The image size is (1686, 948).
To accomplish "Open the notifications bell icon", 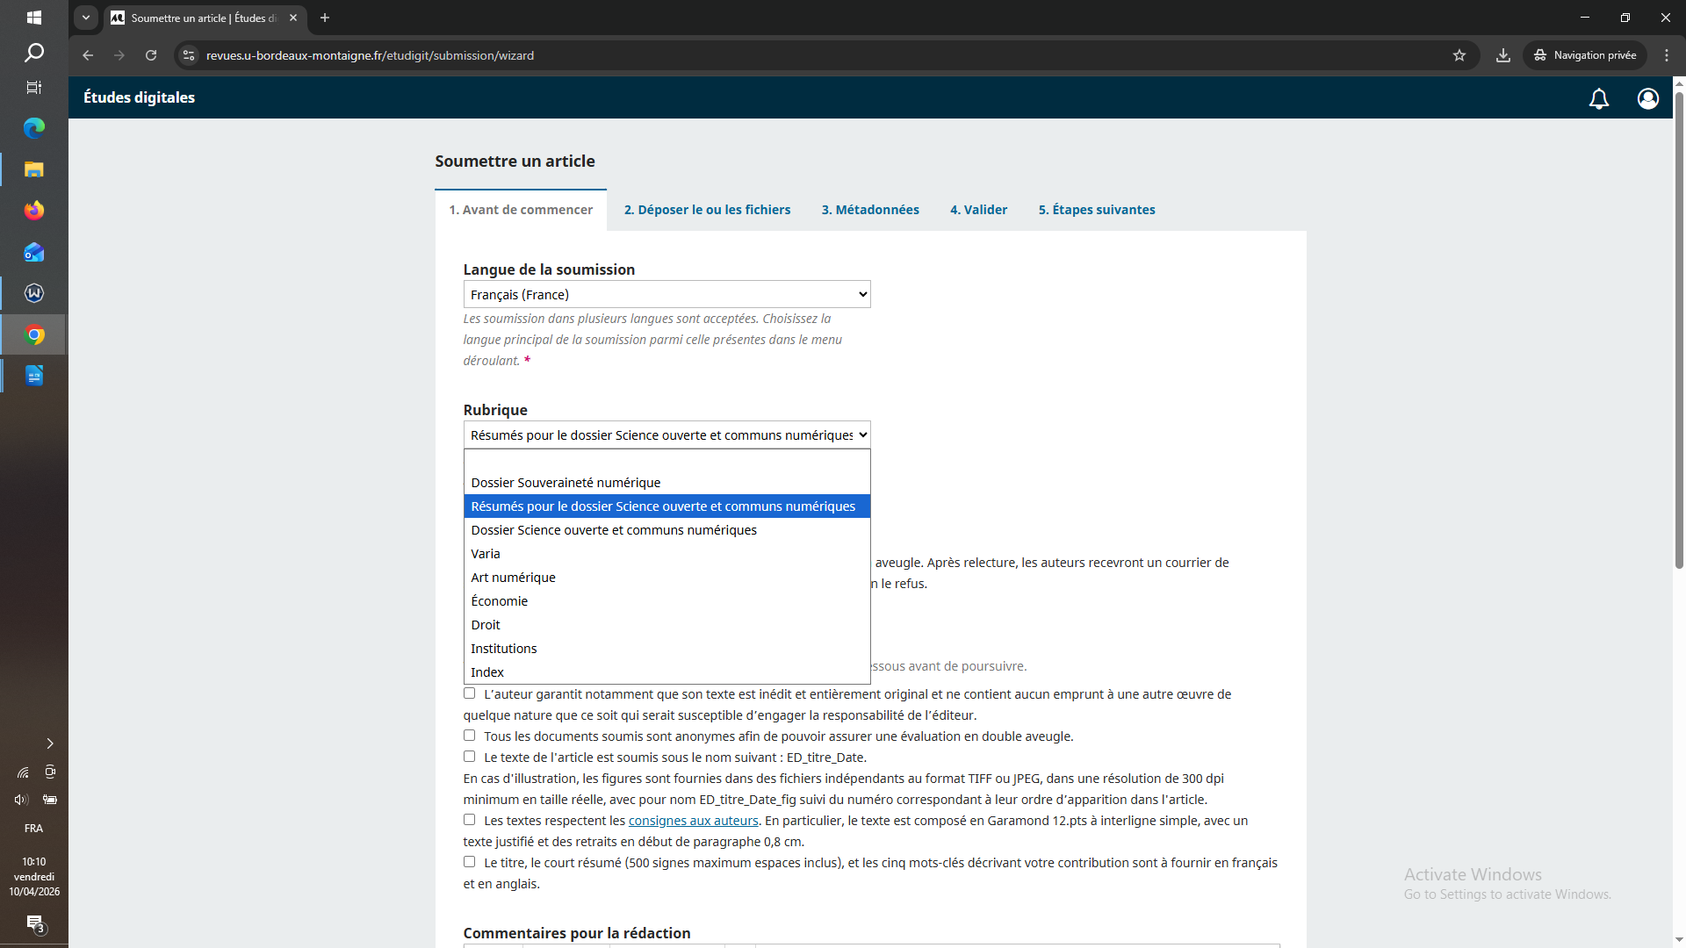I will (x=1598, y=98).
